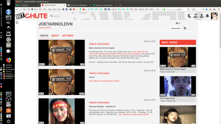The height and width of the screenshot is (124, 221).
Task: Open Duct Tape Song thumbnail
Action: coord(178,86)
